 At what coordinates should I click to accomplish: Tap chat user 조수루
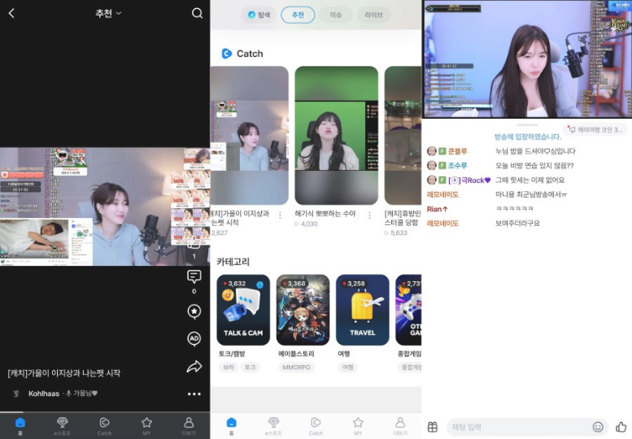pyautogui.click(x=457, y=166)
